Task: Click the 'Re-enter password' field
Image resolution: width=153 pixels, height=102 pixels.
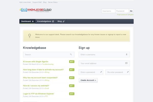Action: [118, 72]
